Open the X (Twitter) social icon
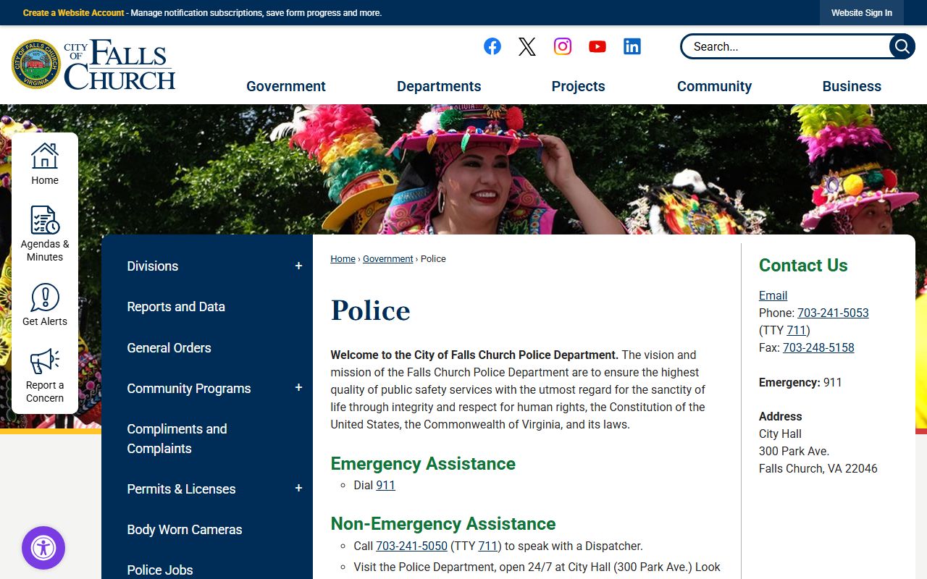 coord(527,46)
